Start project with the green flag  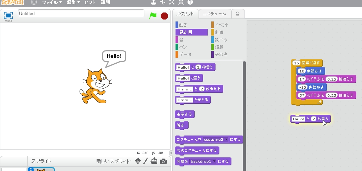coord(153,15)
